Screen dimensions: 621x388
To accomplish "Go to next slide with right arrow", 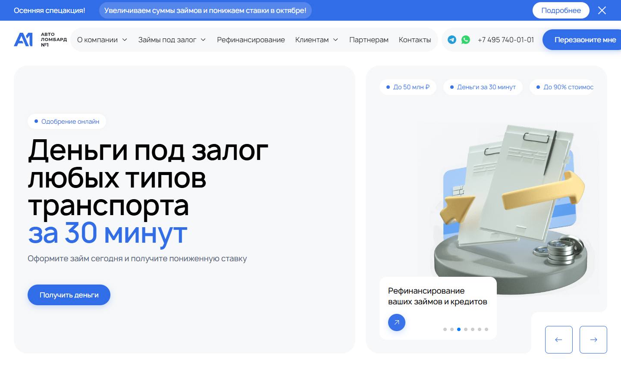I will click(593, 340).
